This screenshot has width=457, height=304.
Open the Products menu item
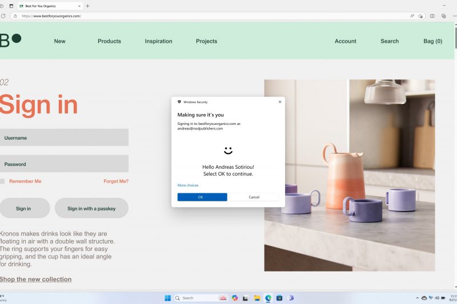pos(109,41)
